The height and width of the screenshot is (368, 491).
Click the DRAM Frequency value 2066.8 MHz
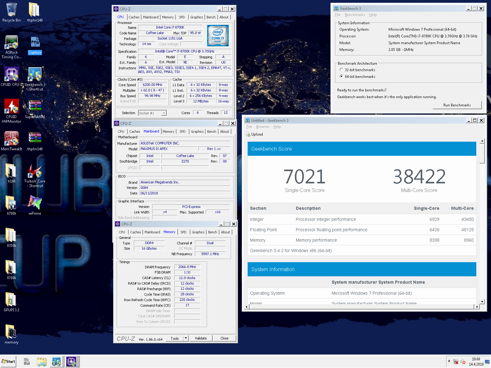click(x=187, y=267)
